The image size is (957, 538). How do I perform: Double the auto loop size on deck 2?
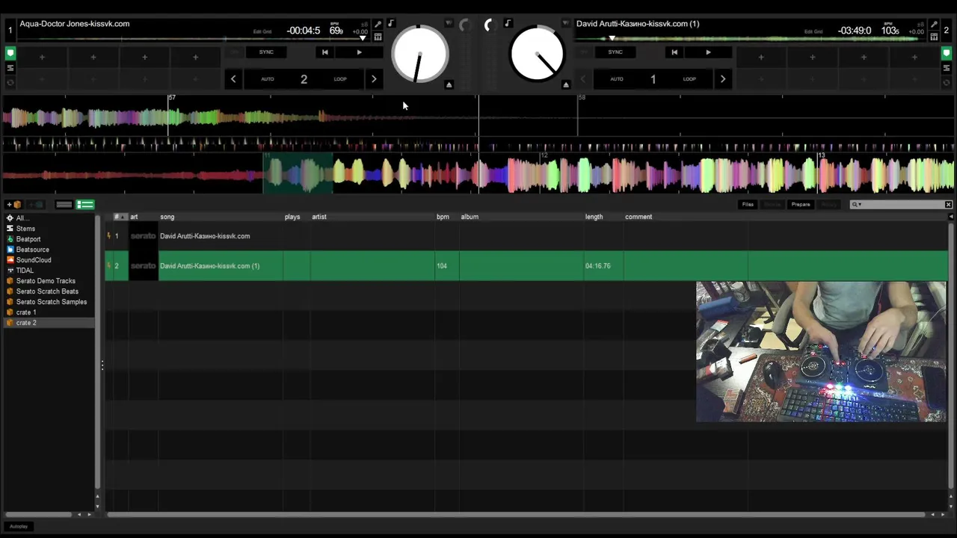(x=722, y=79)
